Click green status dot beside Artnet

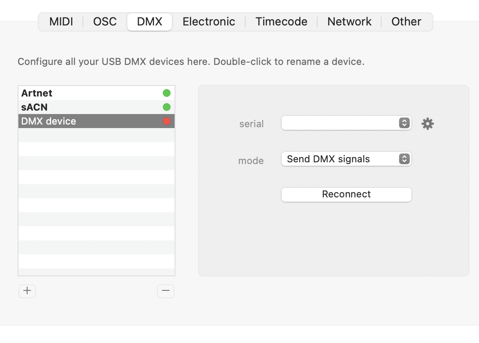coord(167,93)
